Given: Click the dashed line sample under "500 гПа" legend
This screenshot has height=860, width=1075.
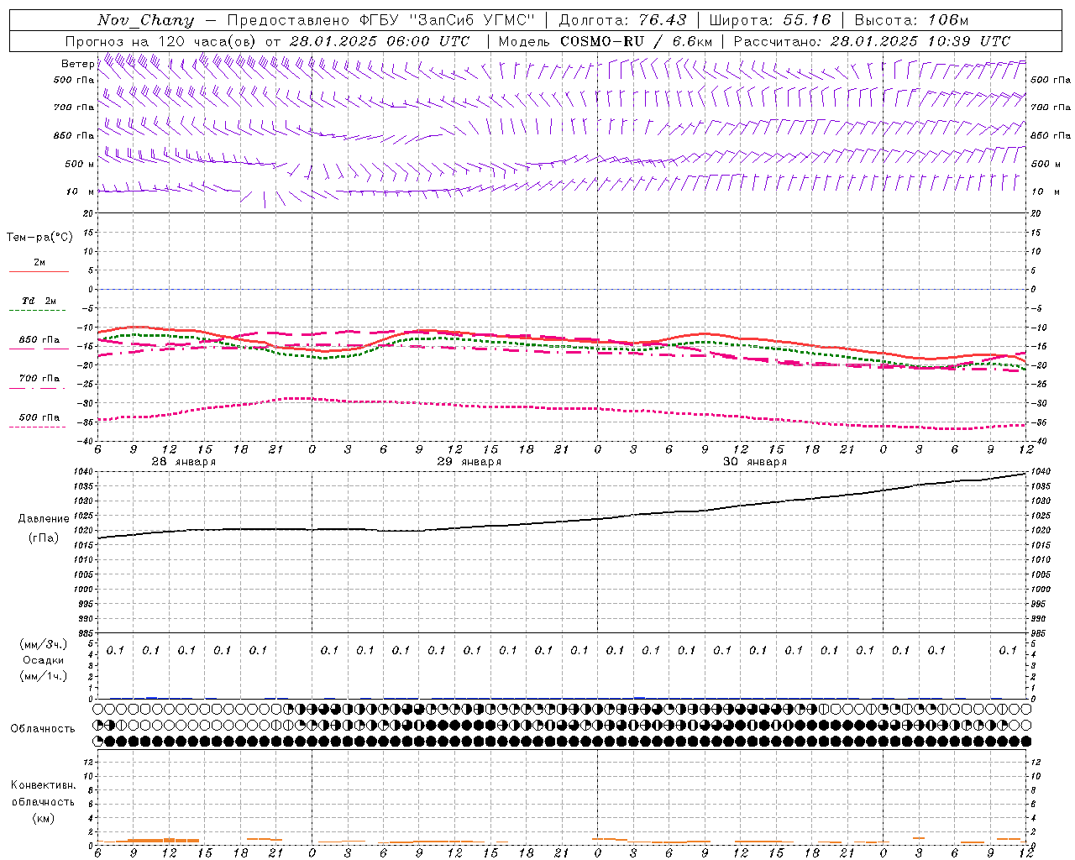Looking at the screenshot, I should coord(39,427).
